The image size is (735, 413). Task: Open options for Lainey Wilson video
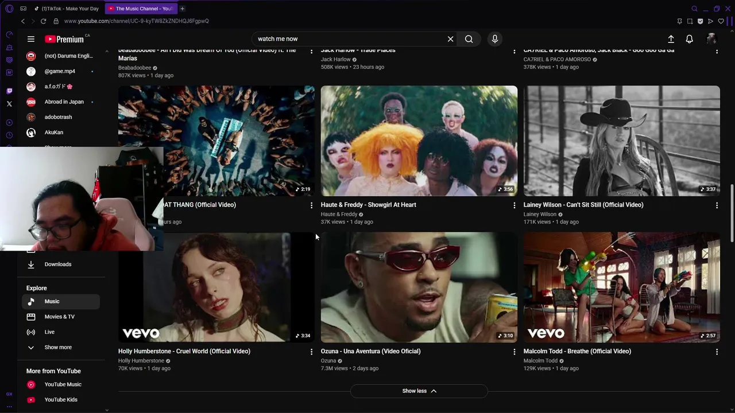click(x=717, y=205)
